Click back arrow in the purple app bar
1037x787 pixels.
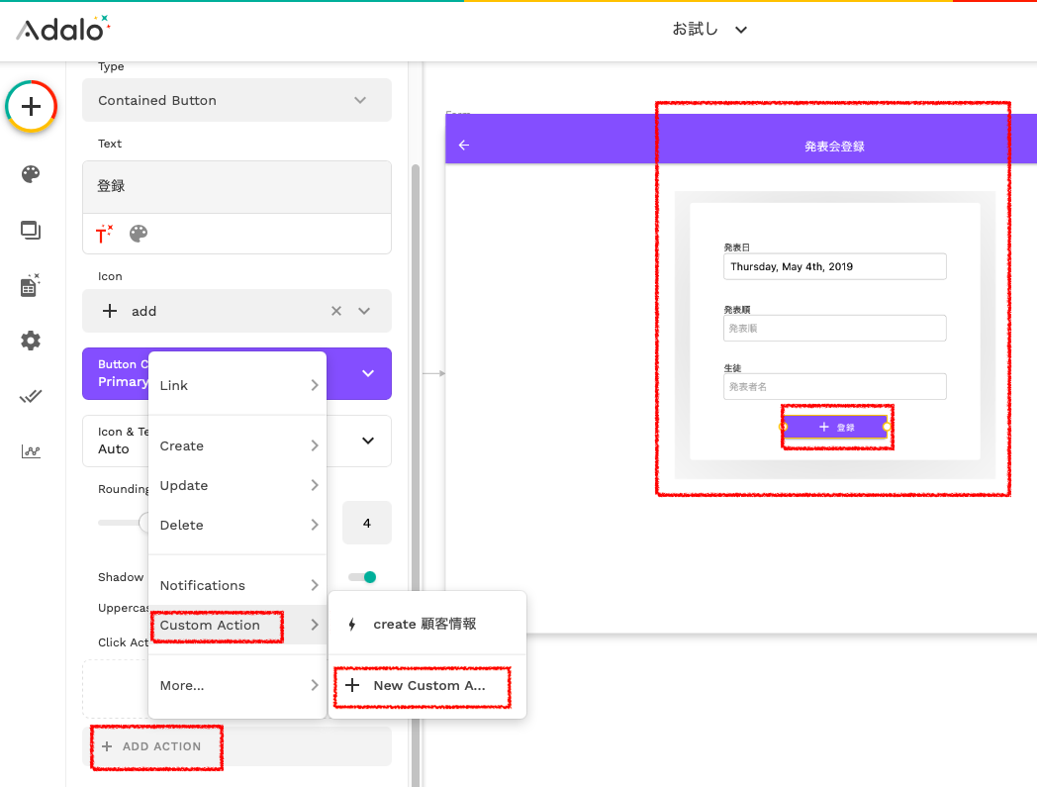(464, 145)
